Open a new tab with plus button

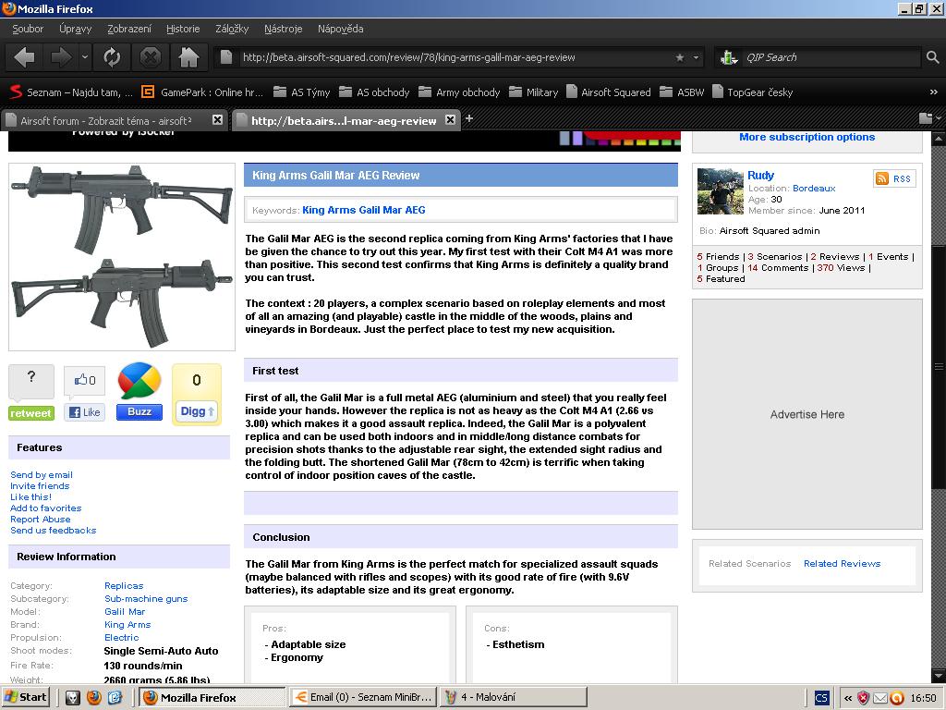(x=468, y=118)
